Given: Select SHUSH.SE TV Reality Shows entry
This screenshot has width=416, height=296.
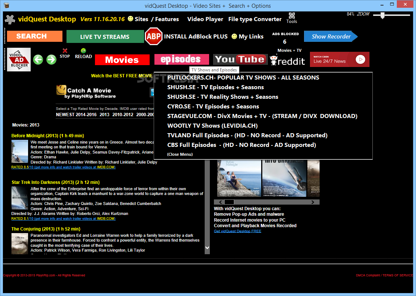Looking at the screenshot, I should coord(222,97).
